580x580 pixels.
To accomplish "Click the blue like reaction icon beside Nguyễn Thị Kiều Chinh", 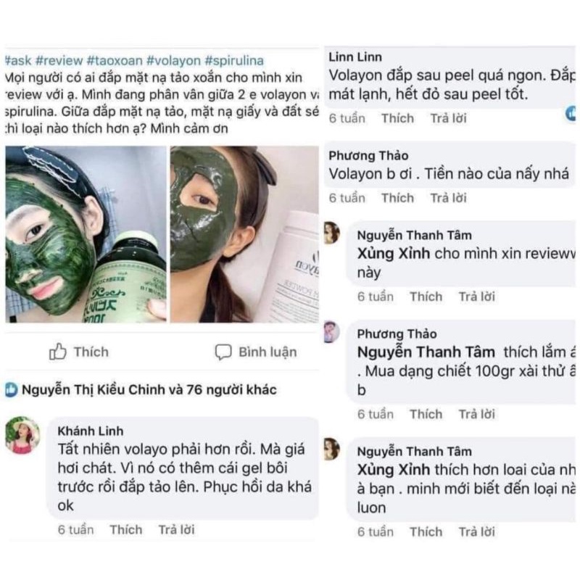I will coord(11,390).
